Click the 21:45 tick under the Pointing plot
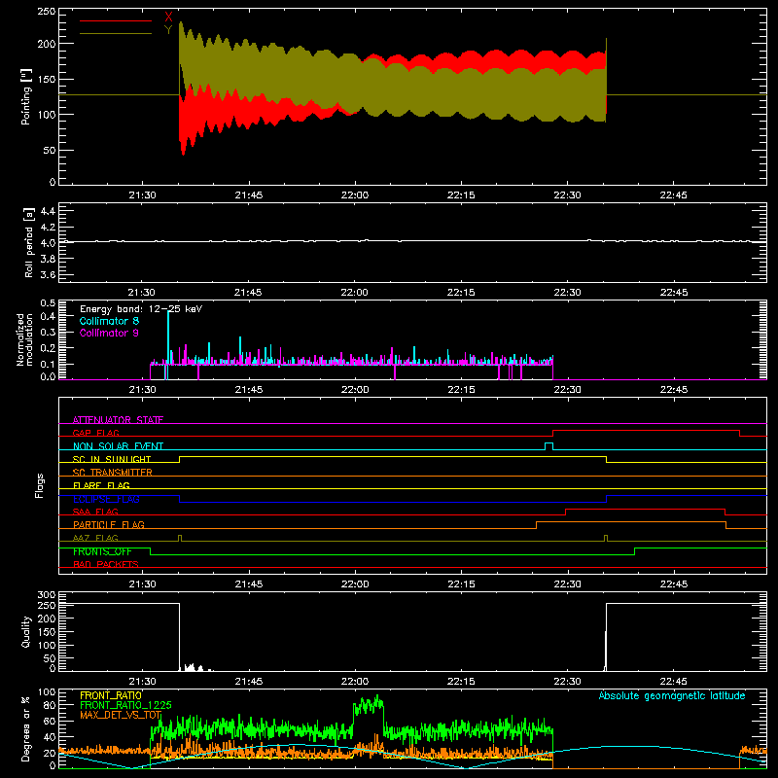 pyautogui.click(x=249, y=195)
